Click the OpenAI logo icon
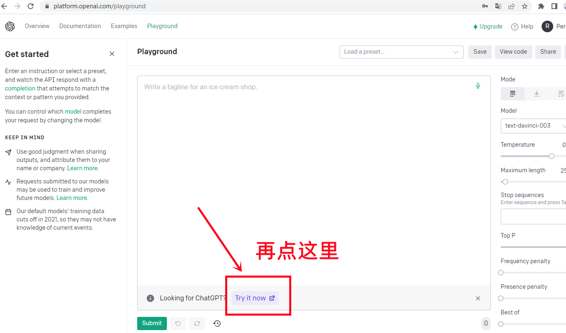Screen dimensions: 566x333 point(10,26)
